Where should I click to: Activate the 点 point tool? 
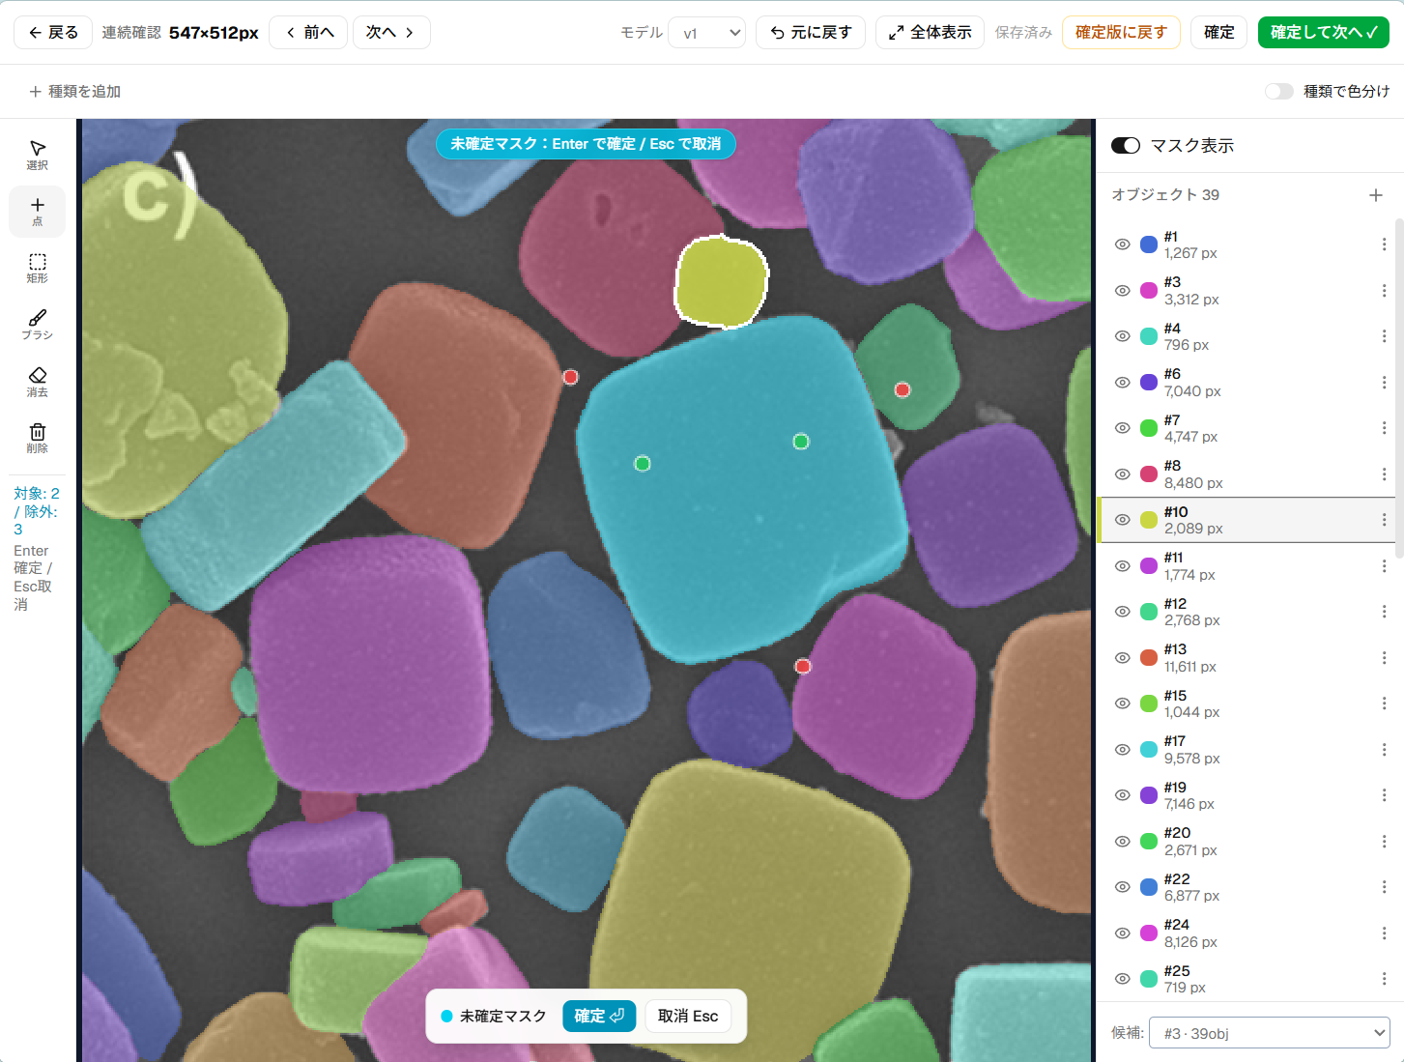pos(37,211)
